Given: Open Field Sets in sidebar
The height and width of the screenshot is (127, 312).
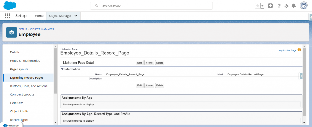Looking at the screenshot, I should [16, 103].
